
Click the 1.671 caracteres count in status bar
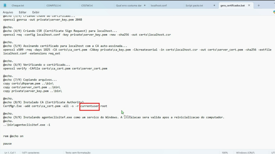[x=31, y=152]
